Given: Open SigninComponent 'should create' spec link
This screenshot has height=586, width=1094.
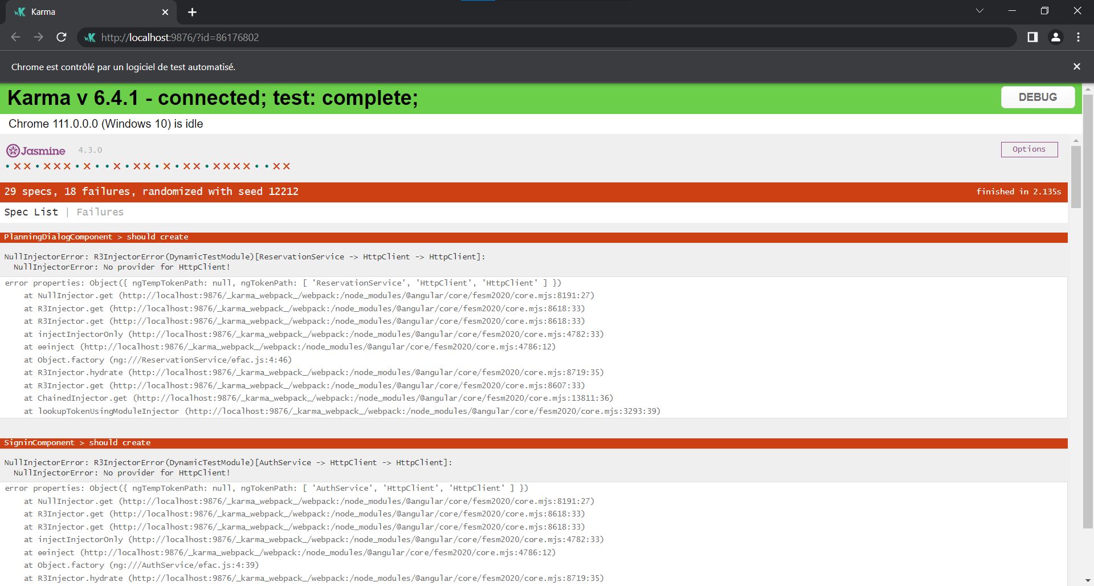Looking at the screenshot, I should coord(120,443).
